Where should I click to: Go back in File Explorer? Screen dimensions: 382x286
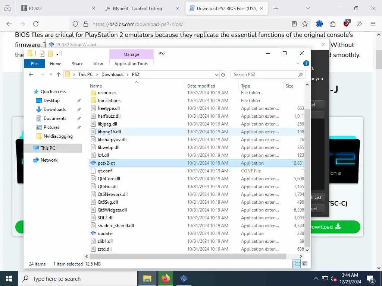(x=31, y=74)
